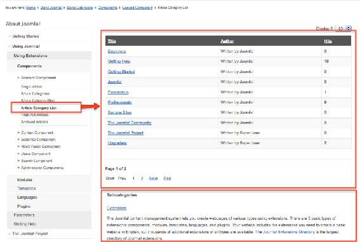Open the Joomla! Extensions Directory link

point(289,232)
